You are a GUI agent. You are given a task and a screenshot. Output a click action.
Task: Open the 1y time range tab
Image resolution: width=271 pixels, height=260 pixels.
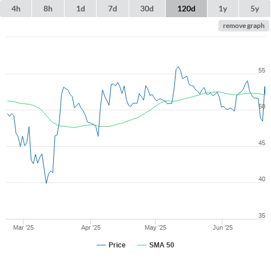(223, 9)
